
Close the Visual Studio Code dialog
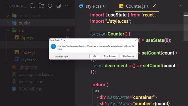(136, 40)
